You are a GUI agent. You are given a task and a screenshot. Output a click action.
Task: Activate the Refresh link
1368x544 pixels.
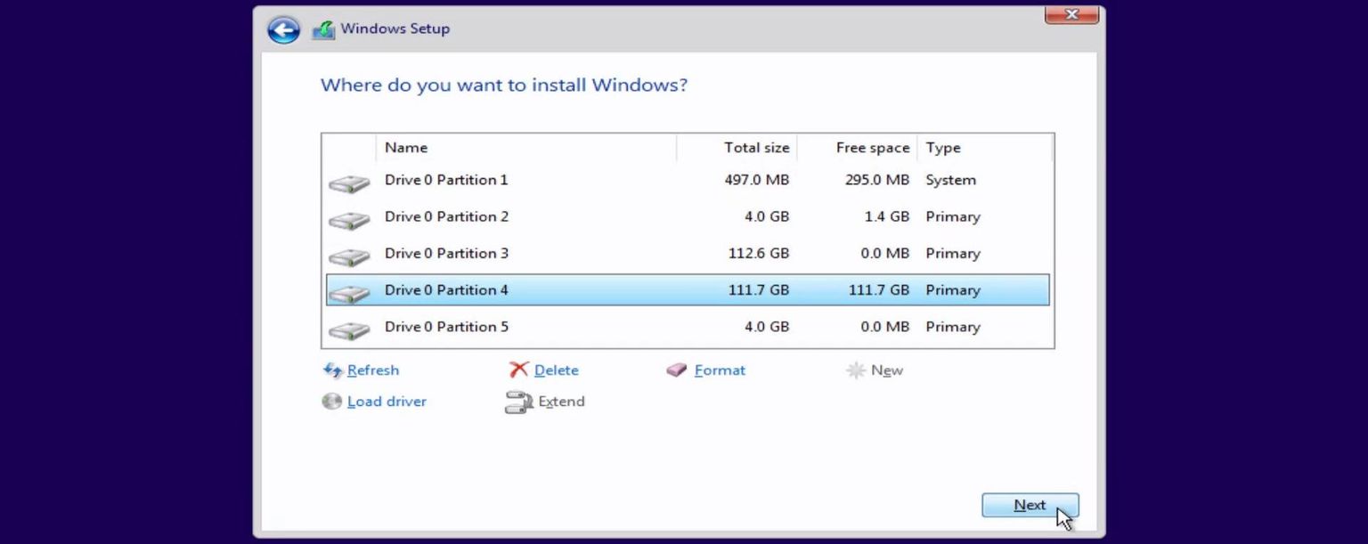click(x=373, y=370)
